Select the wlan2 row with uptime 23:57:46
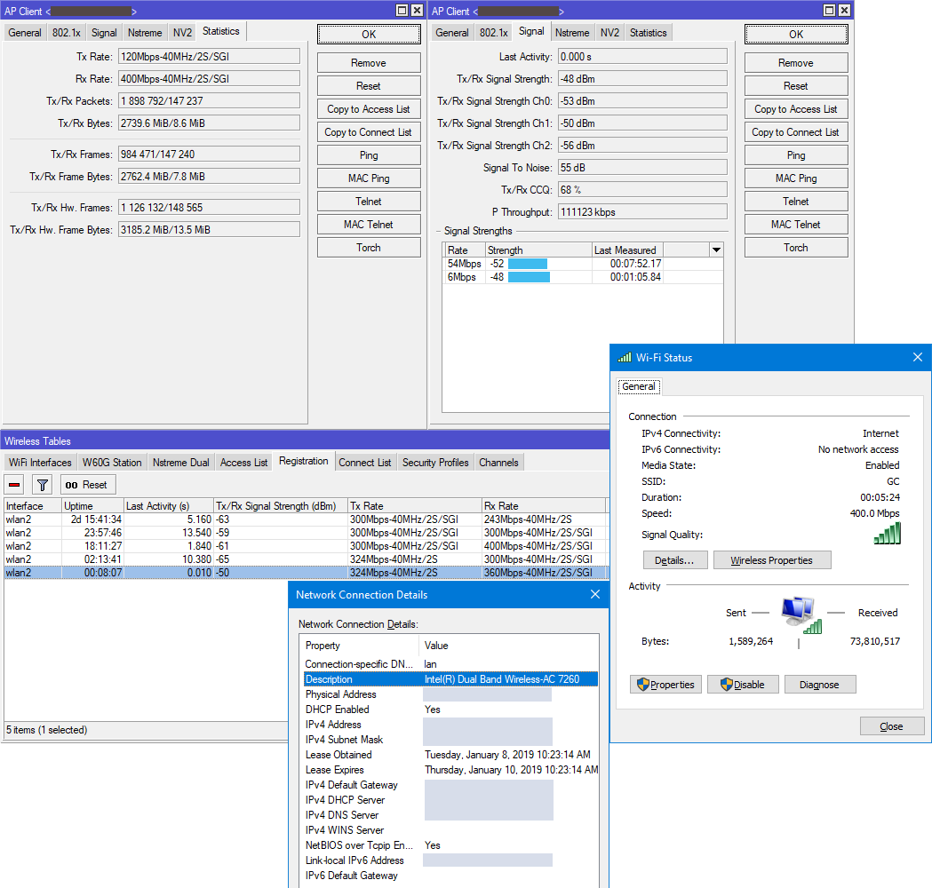This screenshot has height=888, width=932. click(x=306, y=533)
